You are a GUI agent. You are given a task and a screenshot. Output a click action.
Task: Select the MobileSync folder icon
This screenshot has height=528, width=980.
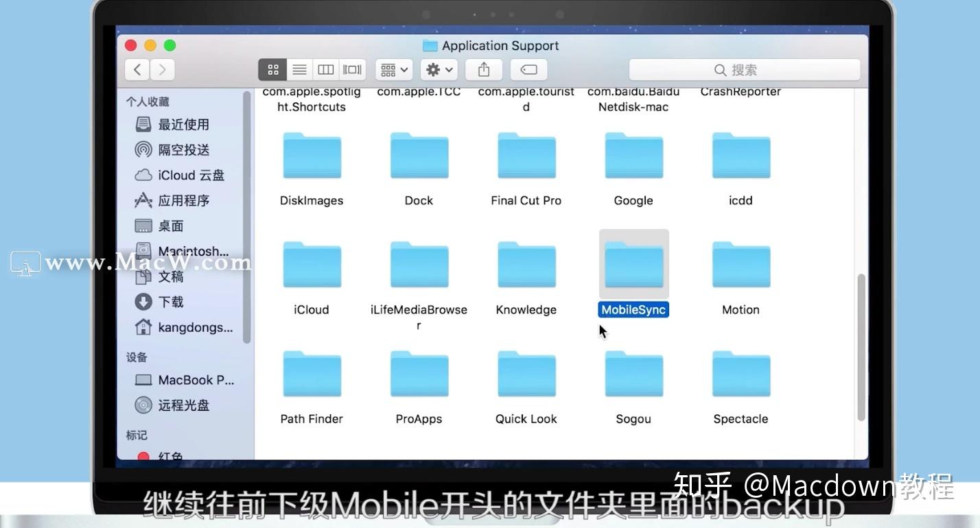633,264
